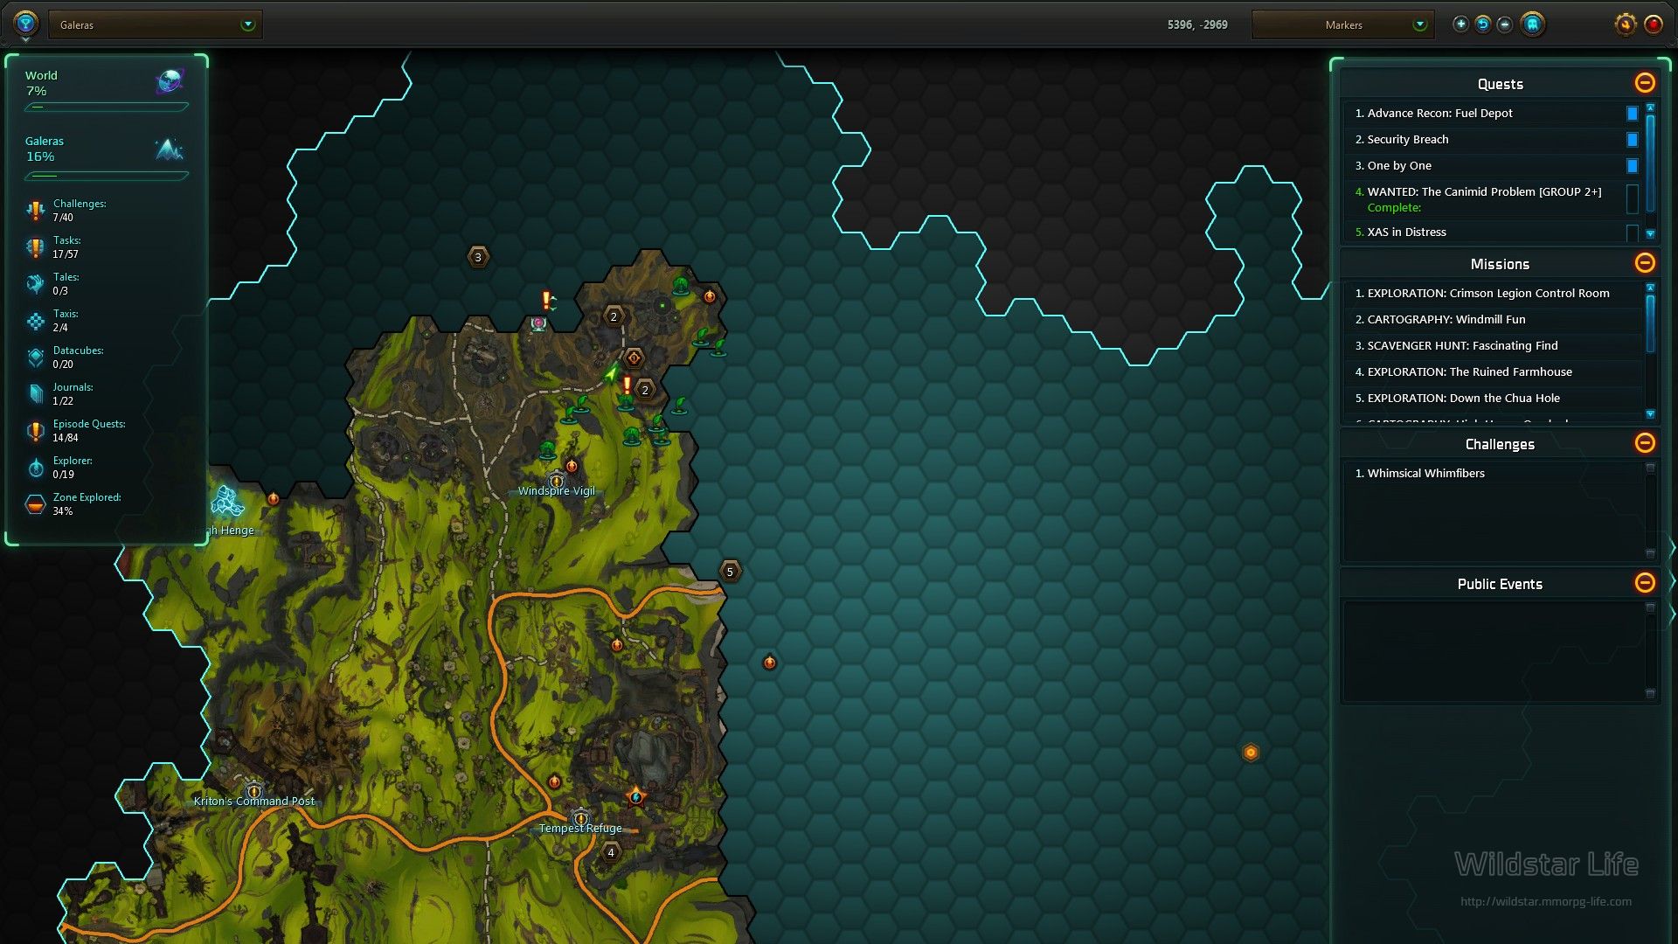Click the Galeras mountain icon in progress panel
This screenshot has width=1678, height=944.
pyautogui.click(x=170, y=149)
